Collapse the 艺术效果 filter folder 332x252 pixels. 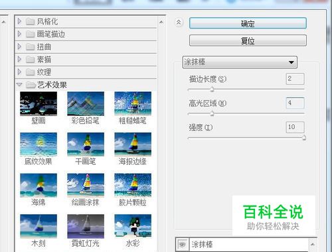[x=19, y=84]
